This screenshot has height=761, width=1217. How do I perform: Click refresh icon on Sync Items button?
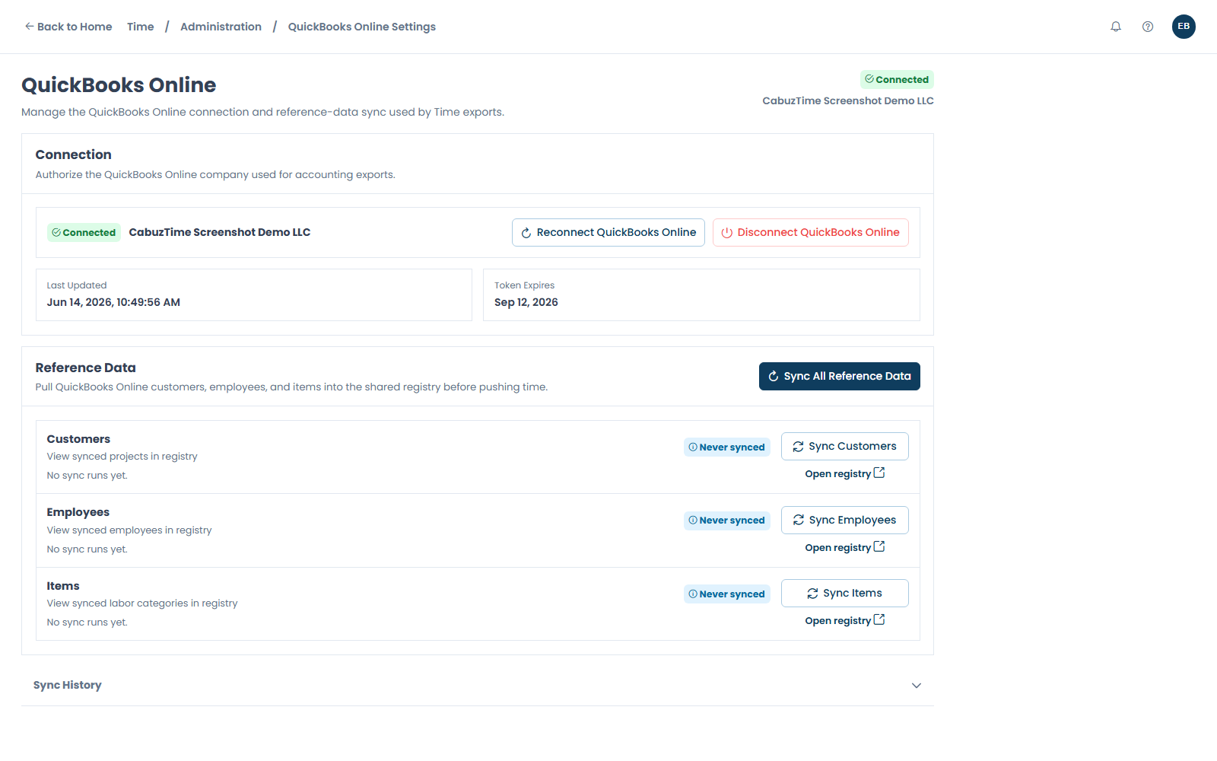(x=813, y=594)
